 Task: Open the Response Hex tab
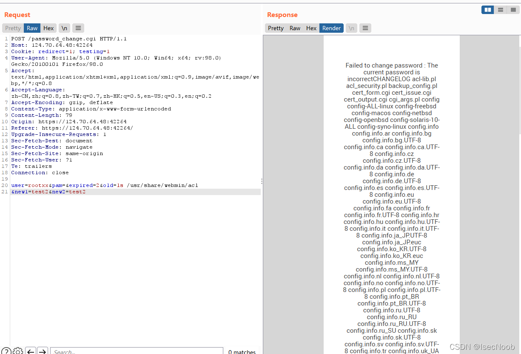tap(311, 28)
